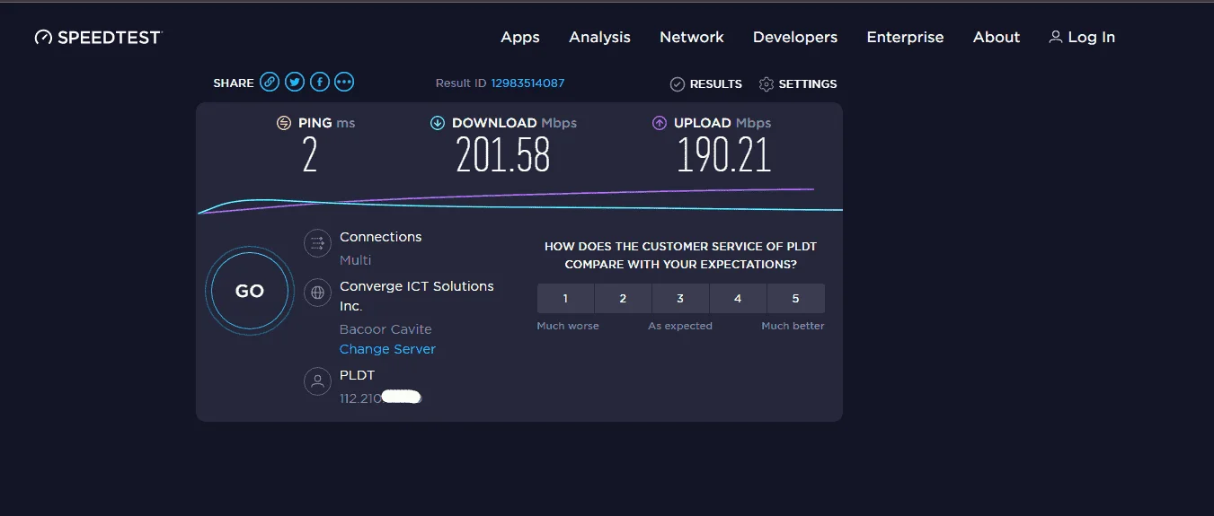This screenshot has height=516, width=1214.
Task: Click the download arrow icon
Action: (x=438, y=123)
